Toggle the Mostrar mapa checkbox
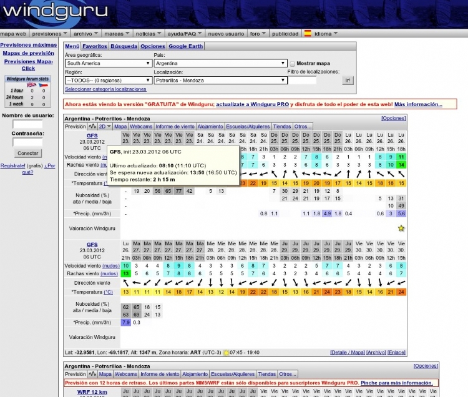468x397 pixels. pyautogui.click(x=293, y=64)
